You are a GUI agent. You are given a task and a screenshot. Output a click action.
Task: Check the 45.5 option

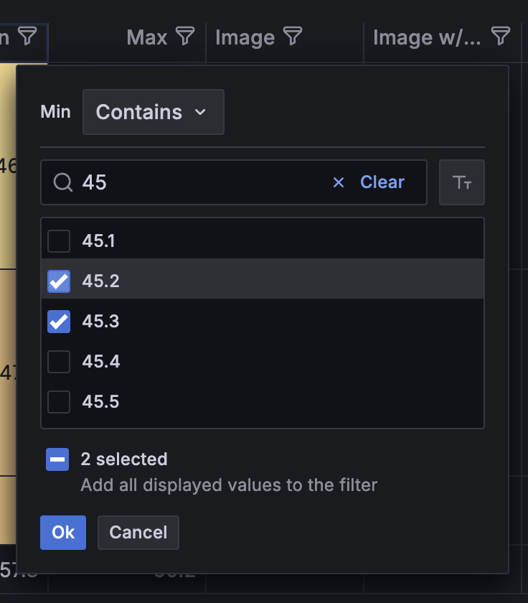click(x=59, y=402)
